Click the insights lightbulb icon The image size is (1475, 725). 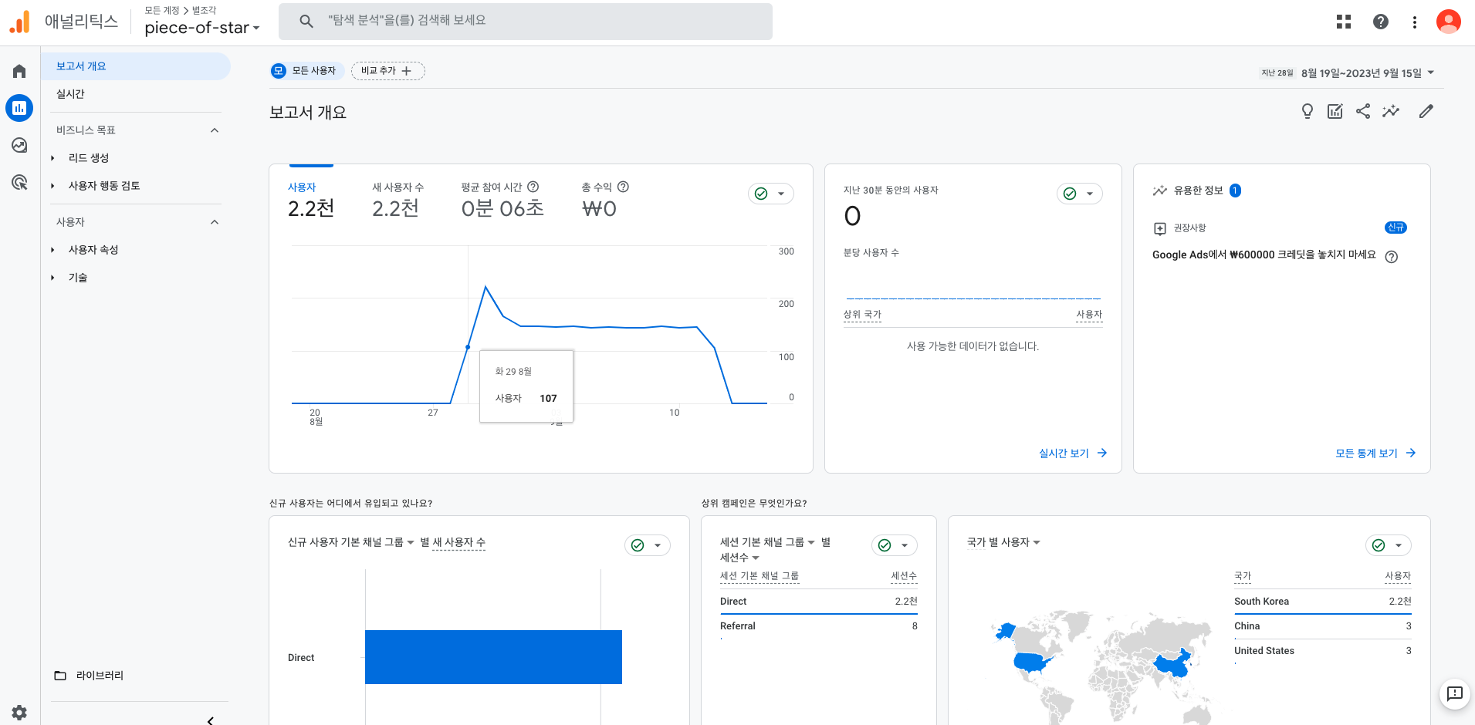tap(1308, 111)
